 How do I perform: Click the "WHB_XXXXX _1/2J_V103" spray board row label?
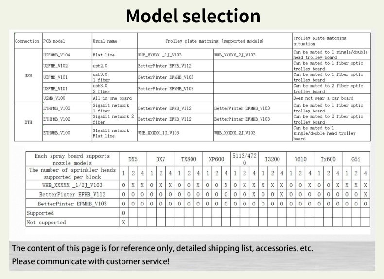72,185
